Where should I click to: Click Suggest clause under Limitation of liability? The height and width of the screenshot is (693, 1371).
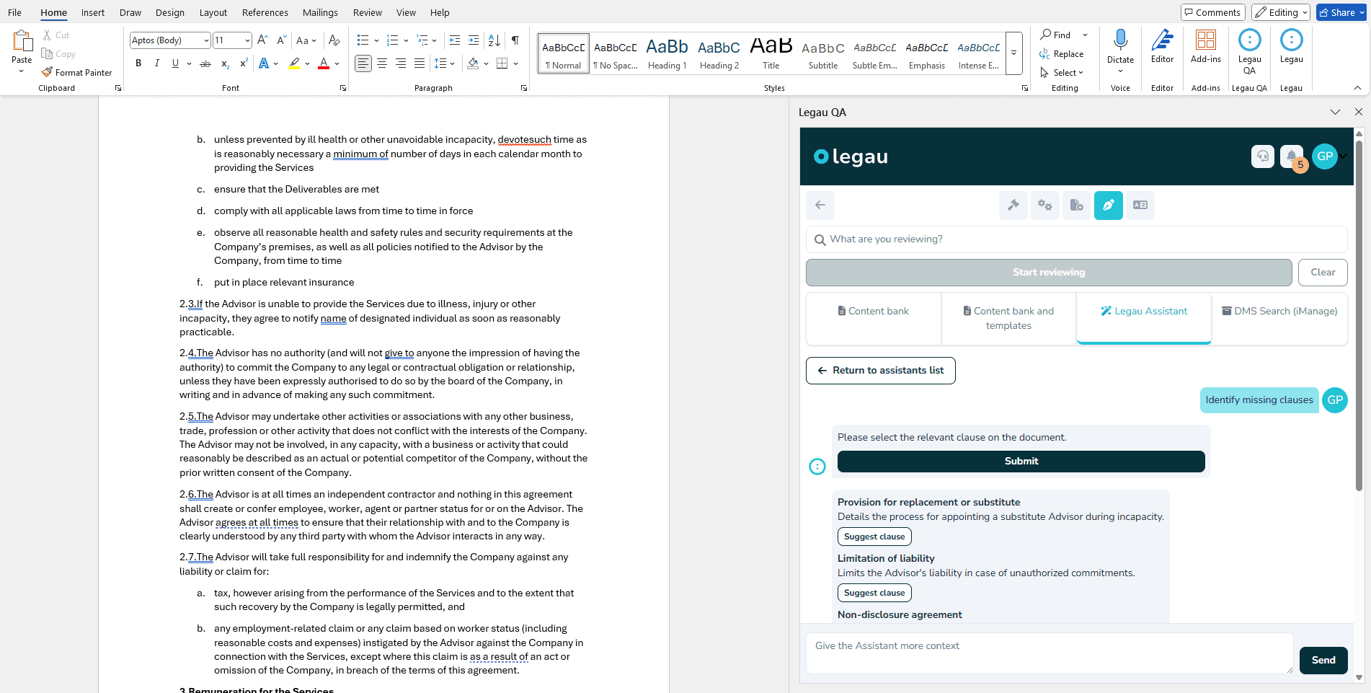(x=874, y=593)
